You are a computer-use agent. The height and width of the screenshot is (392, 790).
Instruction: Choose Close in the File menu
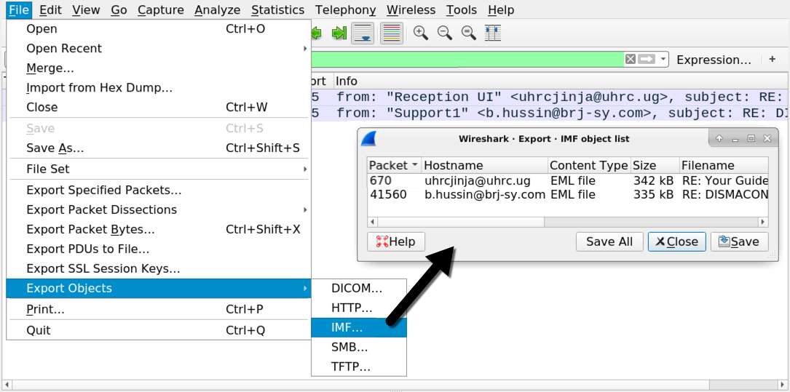coord(158,107)
